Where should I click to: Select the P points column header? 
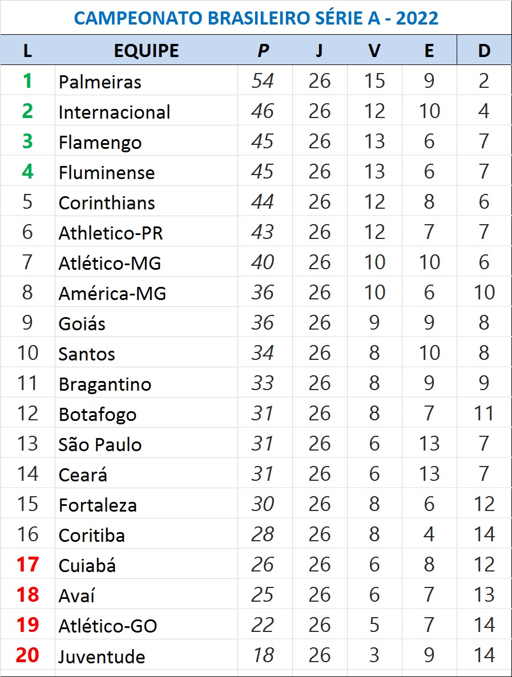tap(263, 51)
